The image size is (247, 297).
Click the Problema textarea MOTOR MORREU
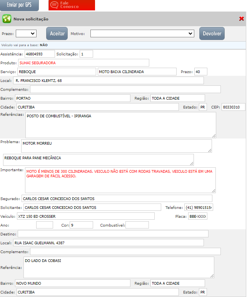[x=117, y=146]
